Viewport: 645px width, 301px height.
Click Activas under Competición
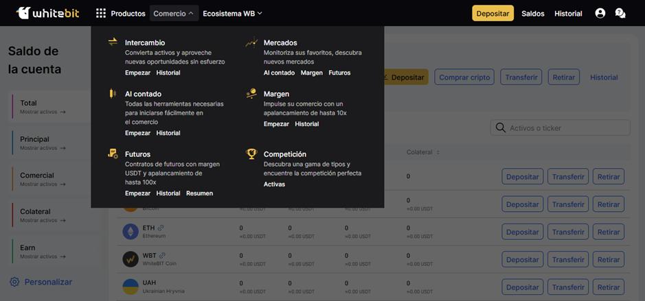tap(274, 184)
